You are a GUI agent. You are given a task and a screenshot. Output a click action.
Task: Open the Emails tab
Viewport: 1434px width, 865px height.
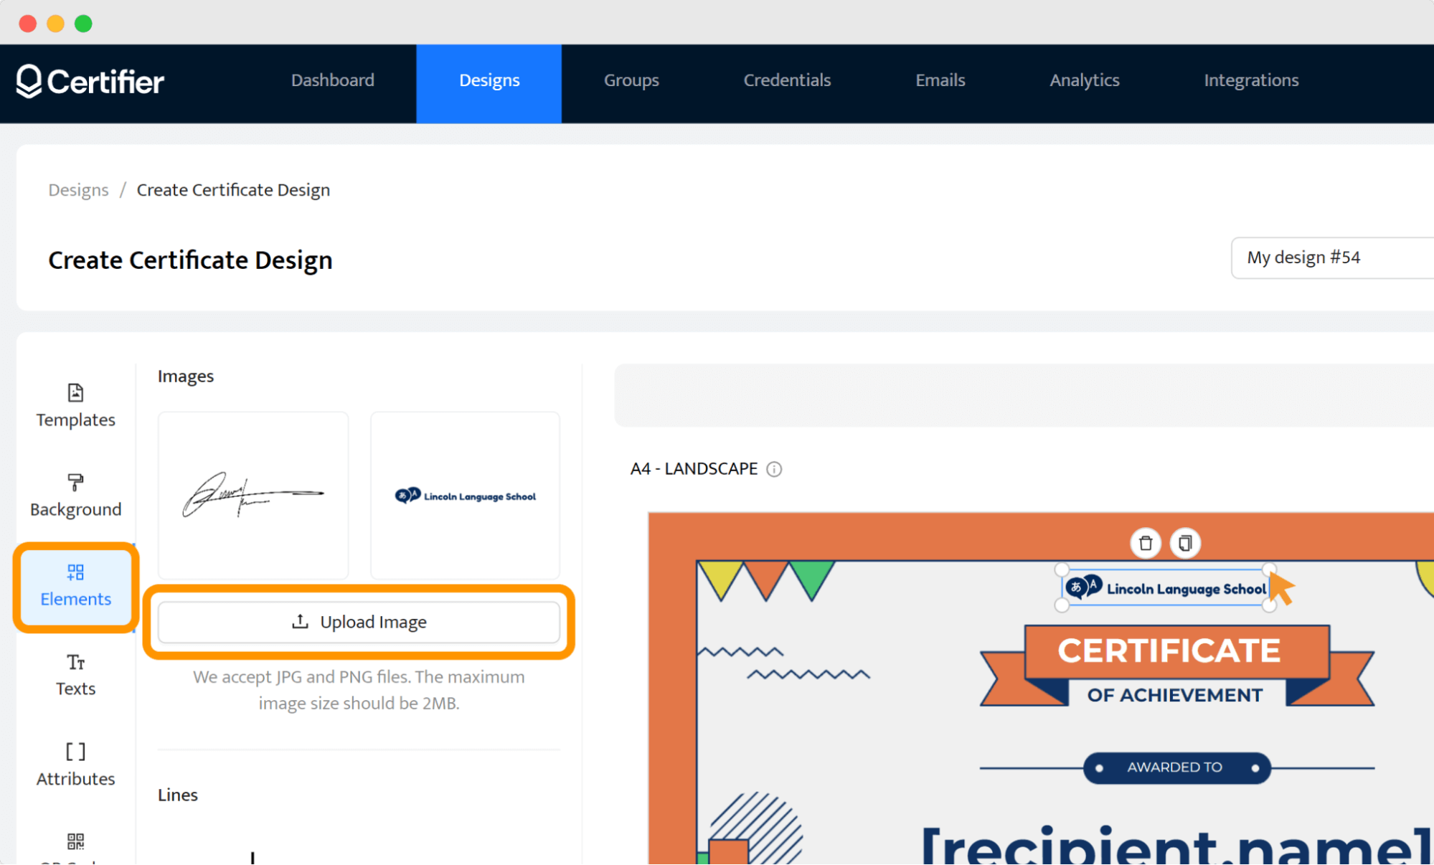(940, 80)
